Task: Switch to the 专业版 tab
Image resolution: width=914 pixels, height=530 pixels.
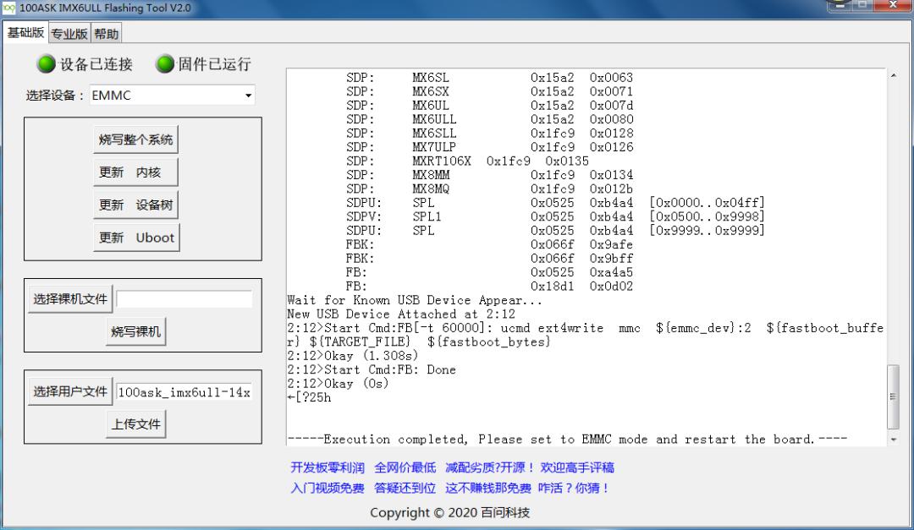Action: 69,34
